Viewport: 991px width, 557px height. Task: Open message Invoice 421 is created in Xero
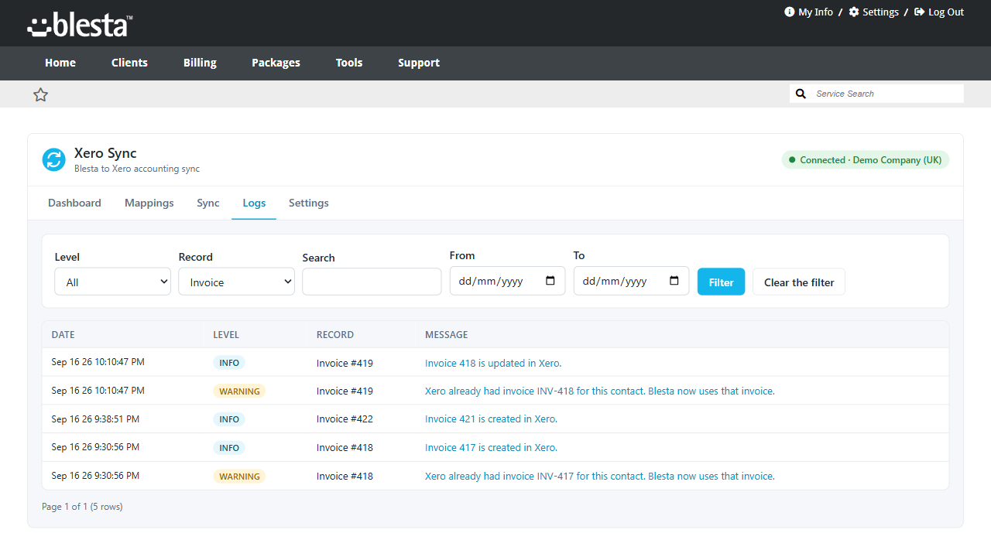[491, 419]
